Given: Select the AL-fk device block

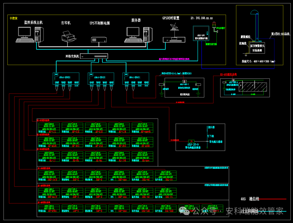Looking at the screenshot, I should pos(72,157).
